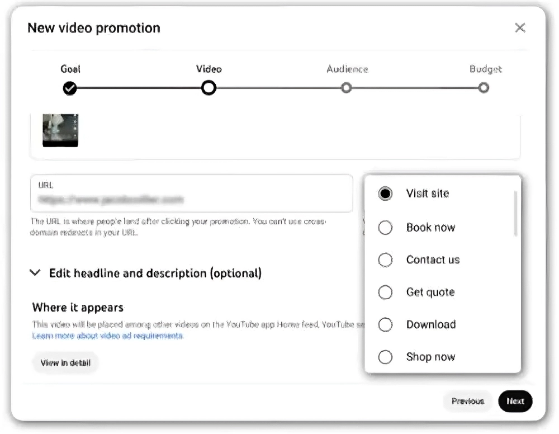The width and height of the screenshot is (559, 434).
Task: Click the View in detail button
Action: (65, 363)
